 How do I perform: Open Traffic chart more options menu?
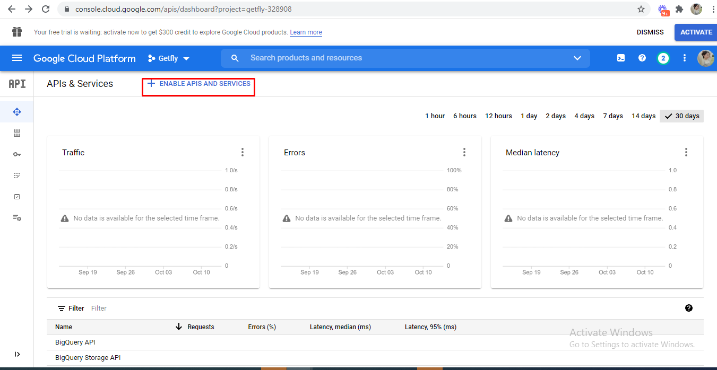[243, 152]
